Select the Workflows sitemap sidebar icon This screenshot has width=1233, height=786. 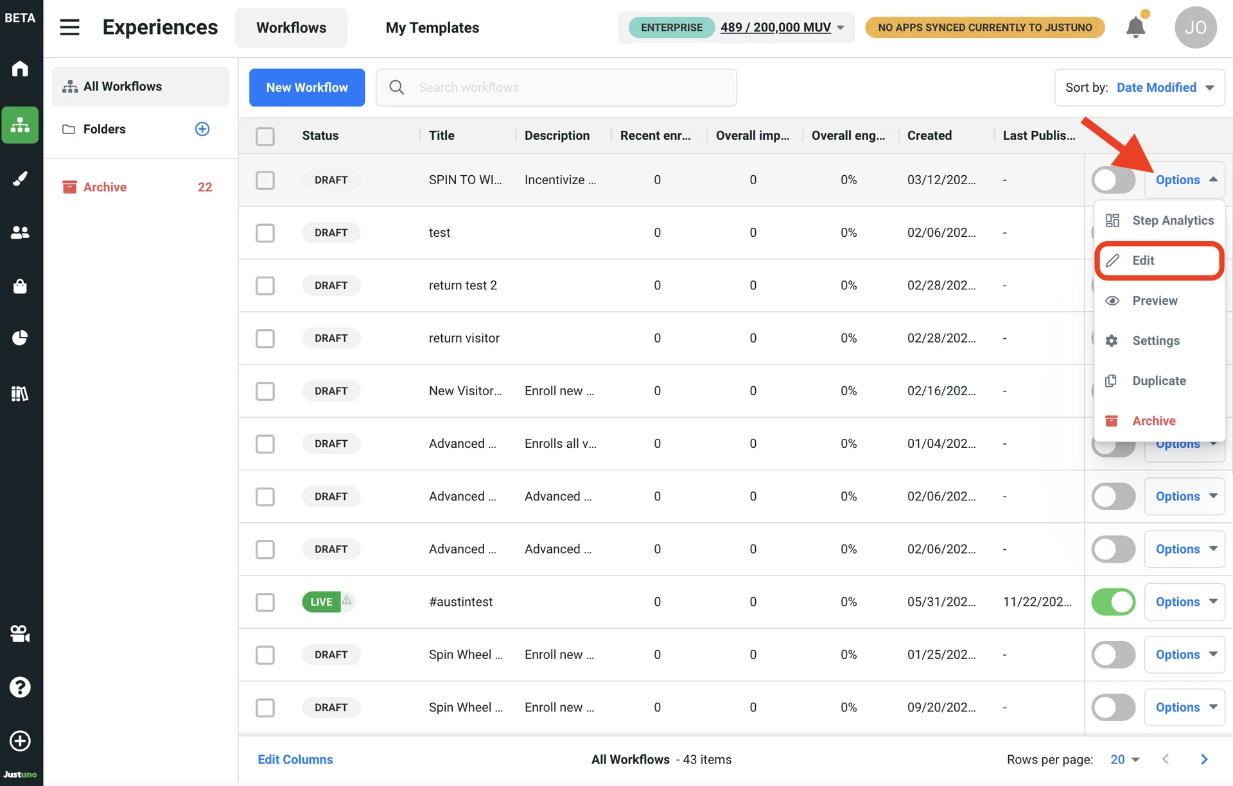[x=20, y=124]
